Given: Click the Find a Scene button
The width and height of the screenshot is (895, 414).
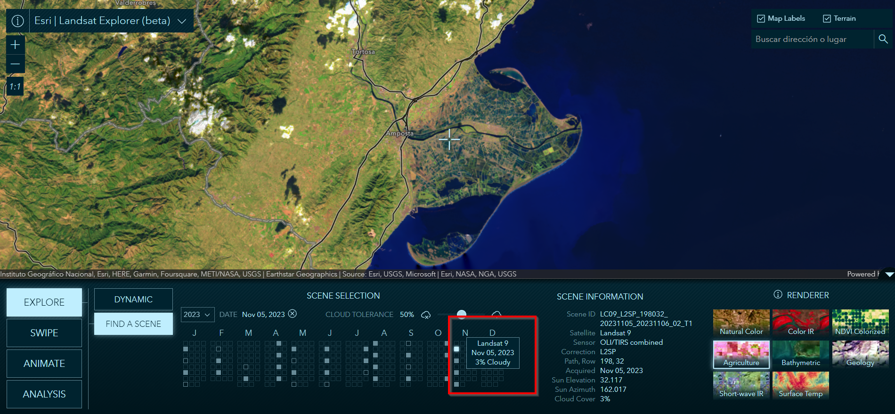Looking at the screenshot, I should coord(133,324).
